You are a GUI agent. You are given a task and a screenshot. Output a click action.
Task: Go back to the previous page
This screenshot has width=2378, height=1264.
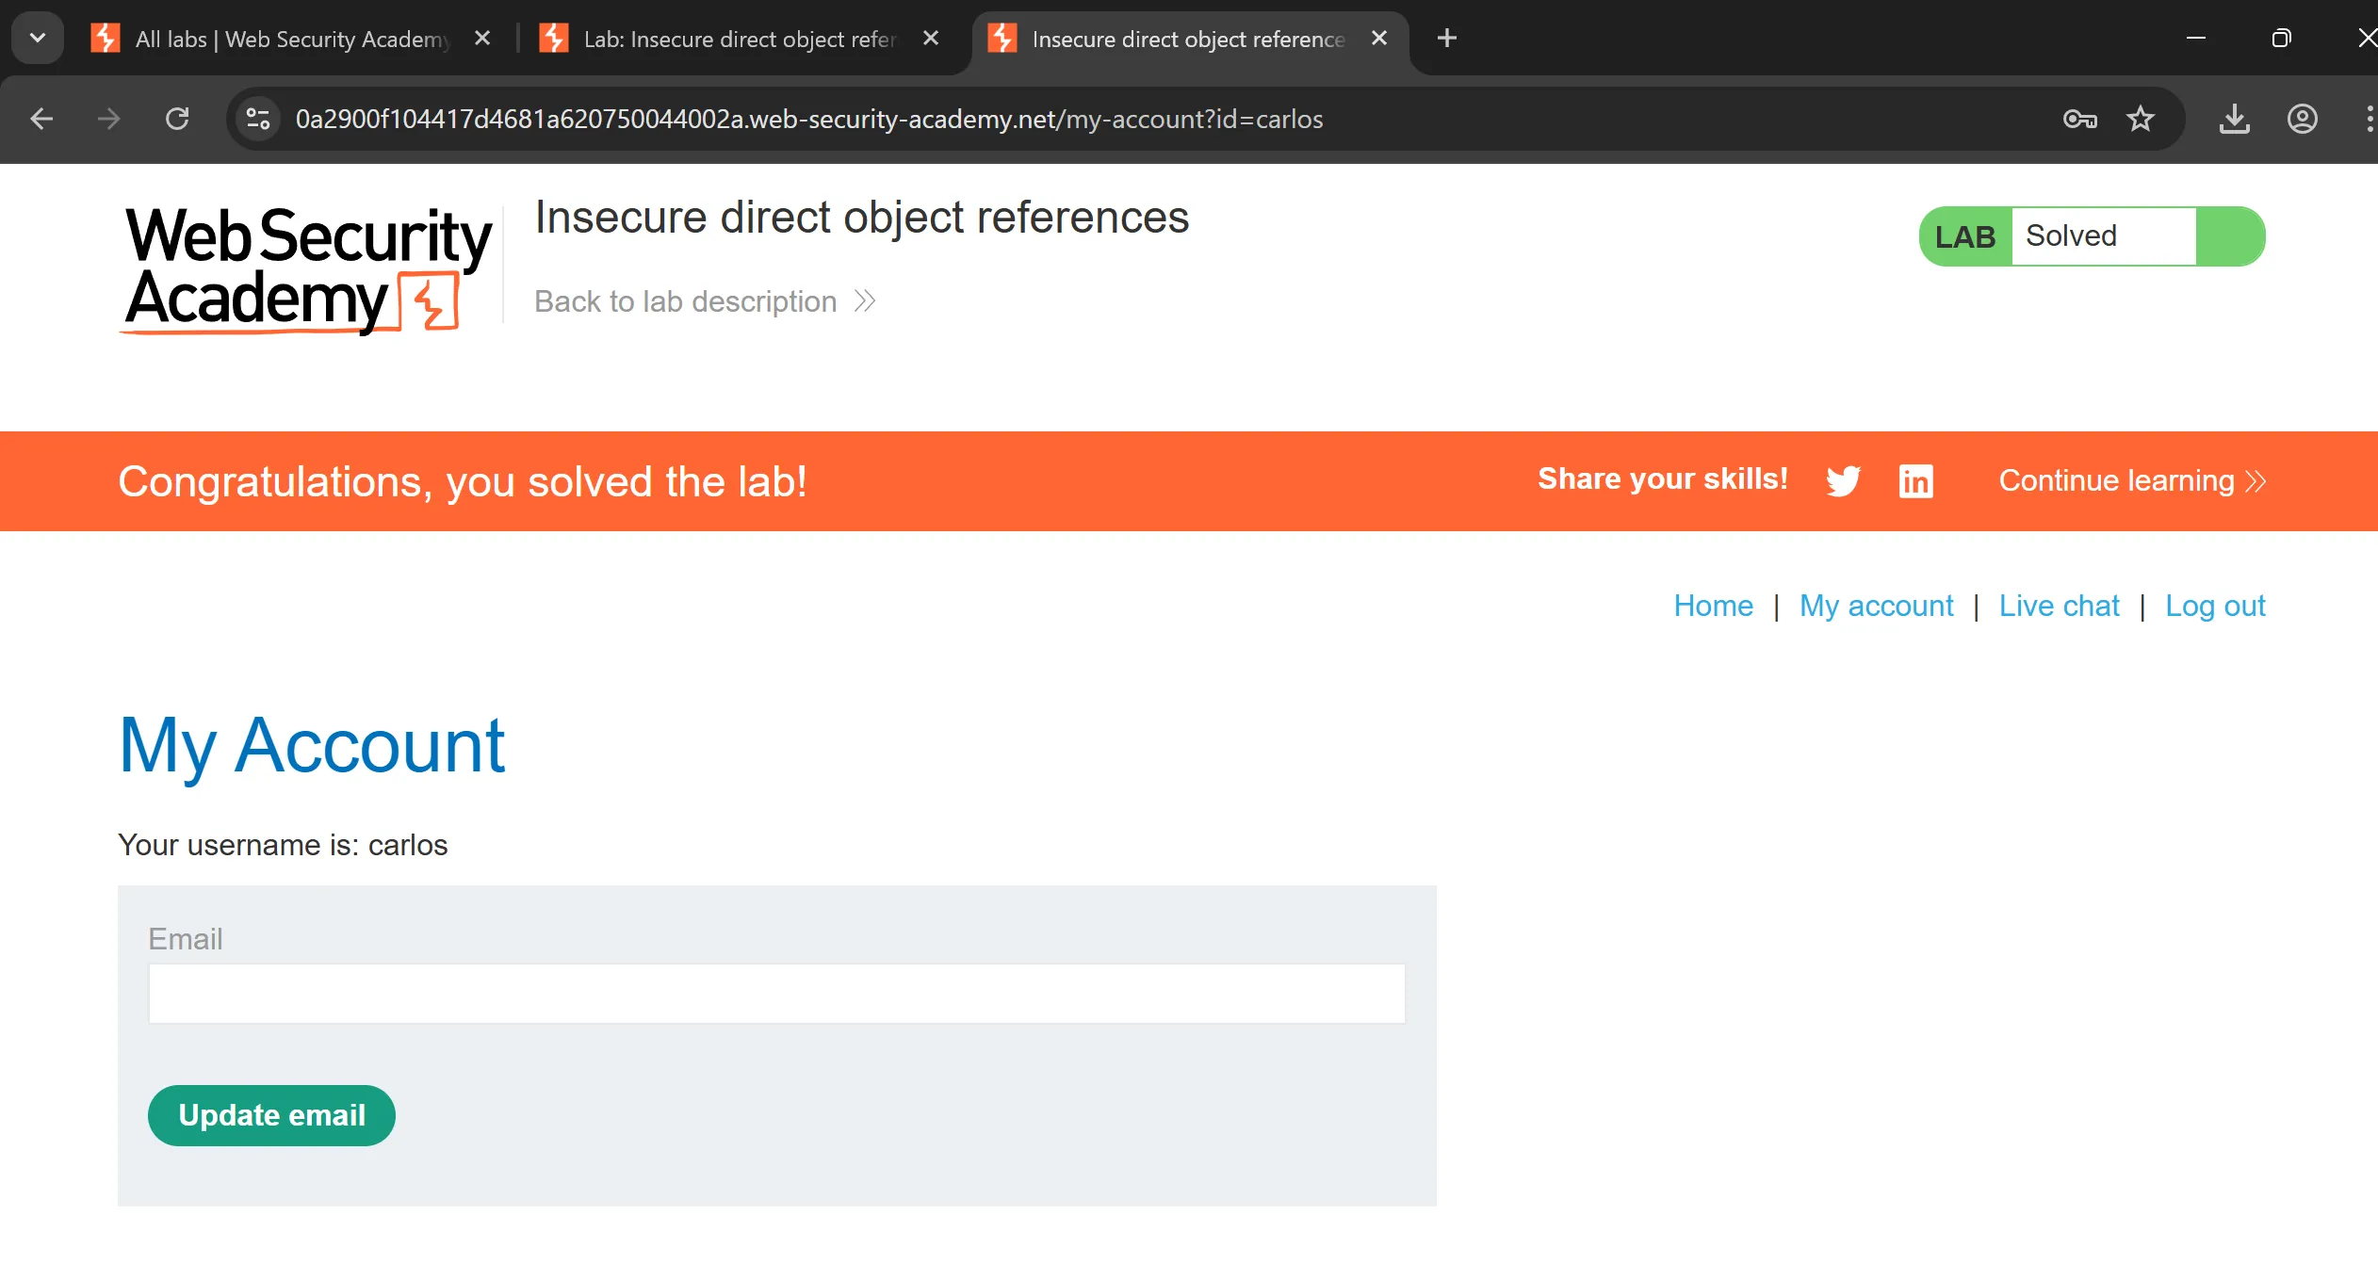click(x=41, y=119)
